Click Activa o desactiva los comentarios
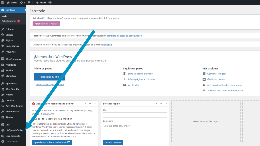260x146 pixels. click(x=225, y=85)
